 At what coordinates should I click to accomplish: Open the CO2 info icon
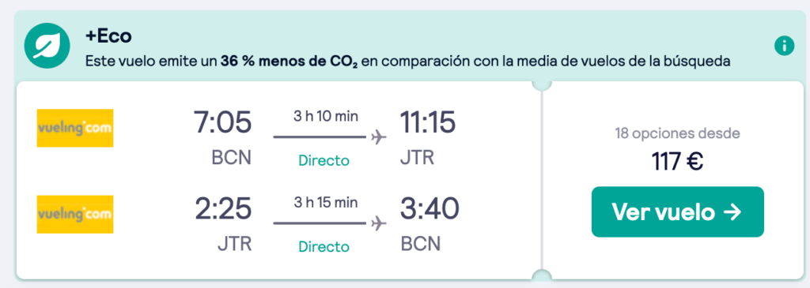pyautogui.click(x=784, y=47)
